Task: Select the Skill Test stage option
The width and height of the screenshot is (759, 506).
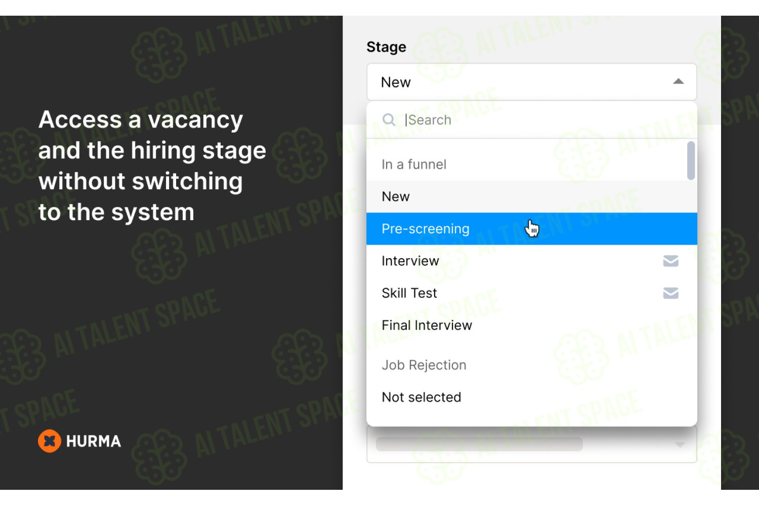Action: click(531, 293)
